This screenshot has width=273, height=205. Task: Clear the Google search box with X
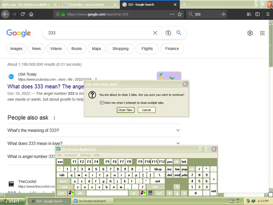tap(155, 33)
